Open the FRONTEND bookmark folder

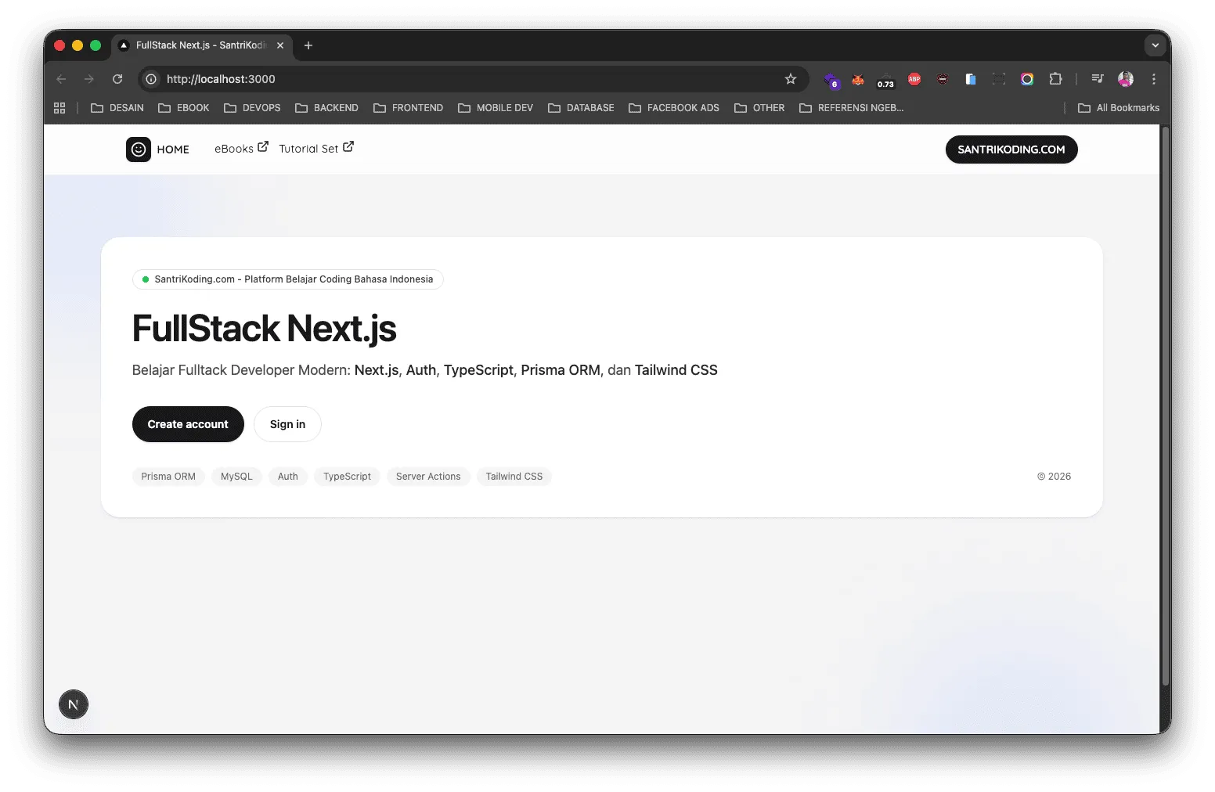point(408,108)
